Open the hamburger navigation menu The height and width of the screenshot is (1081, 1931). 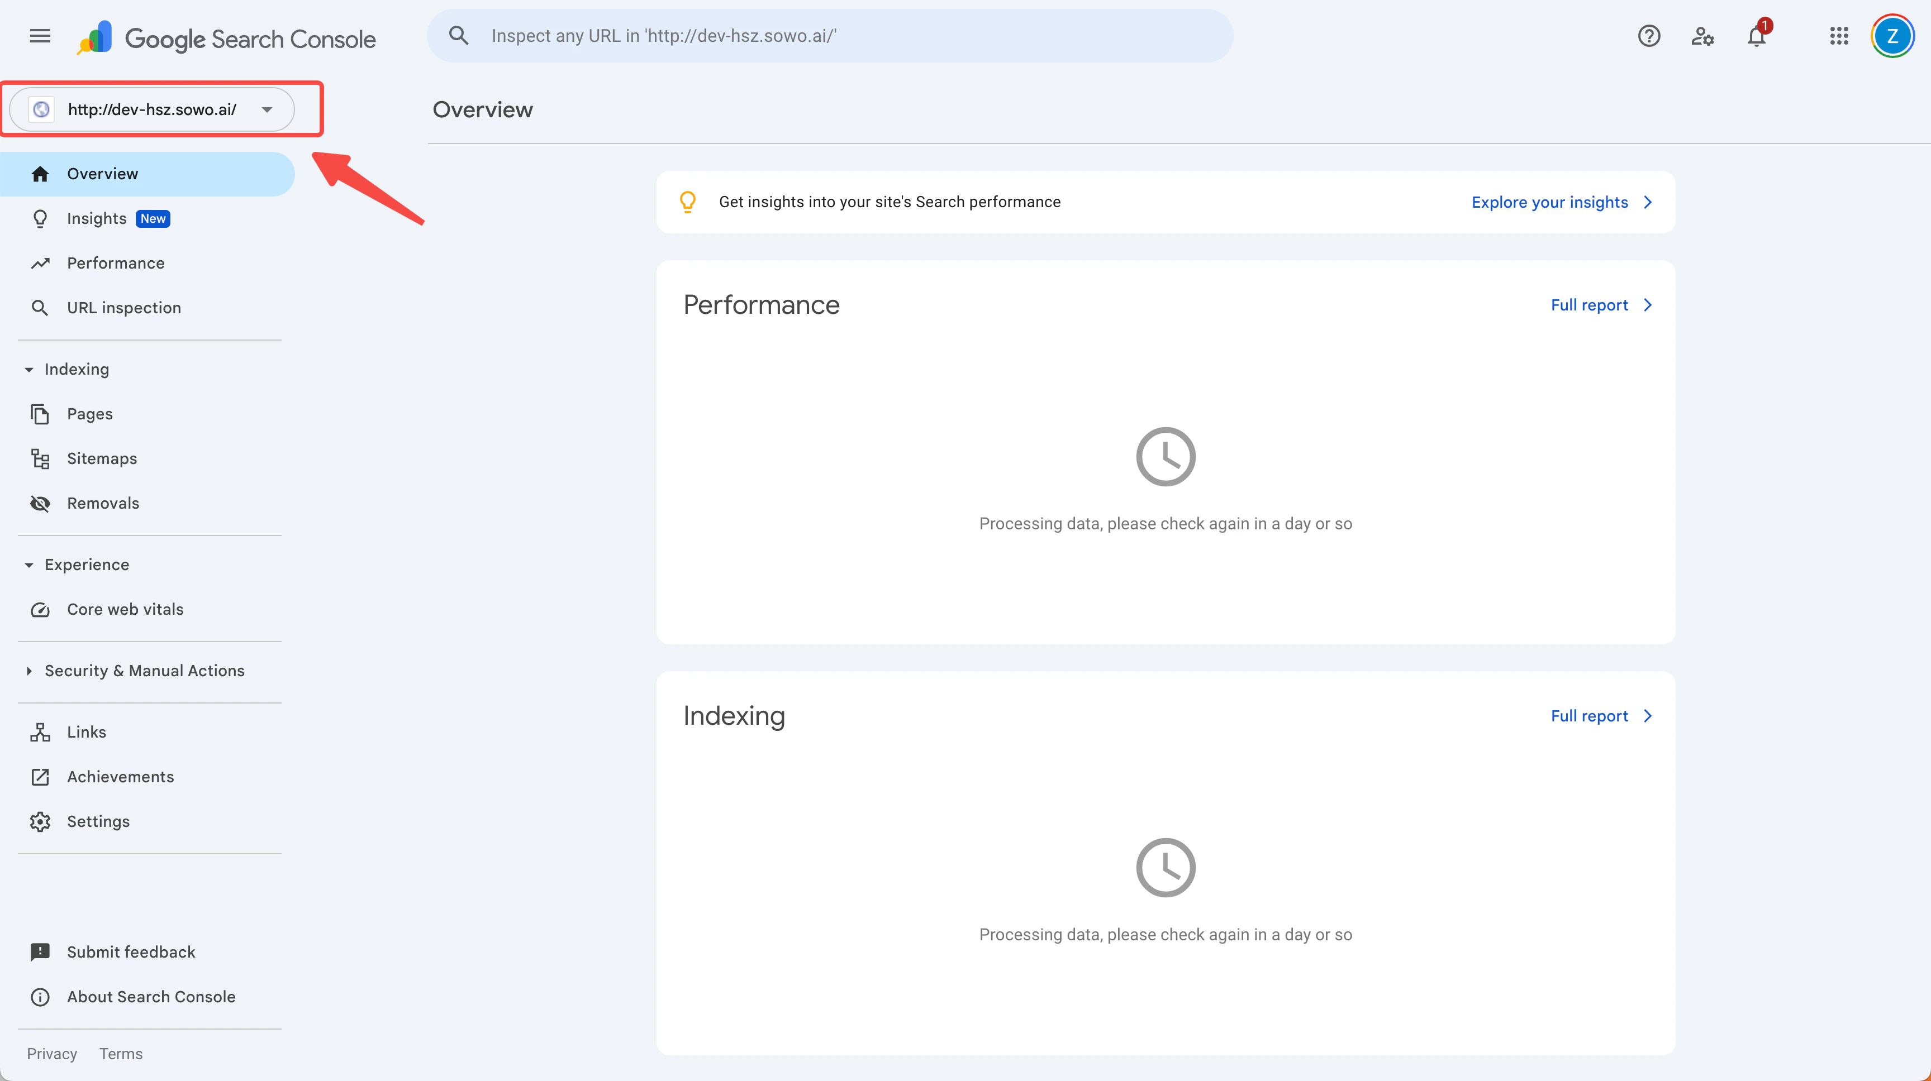click(40, 36)
